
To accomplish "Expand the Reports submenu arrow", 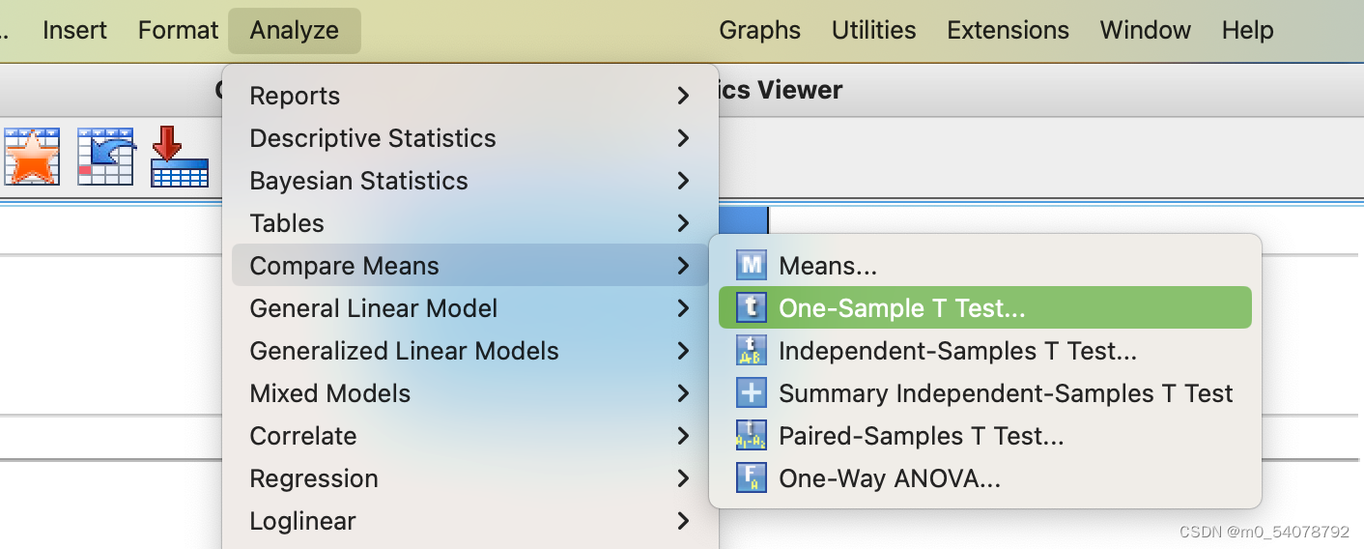I will click(683, 96).
